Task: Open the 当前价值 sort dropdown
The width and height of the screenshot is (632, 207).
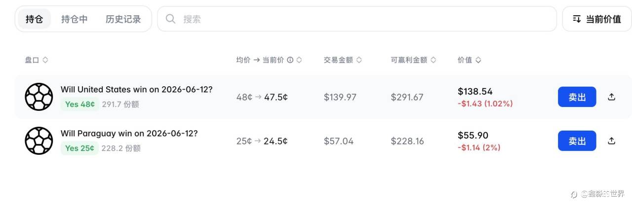Action: pyautogui.click(x=597, y=19)
